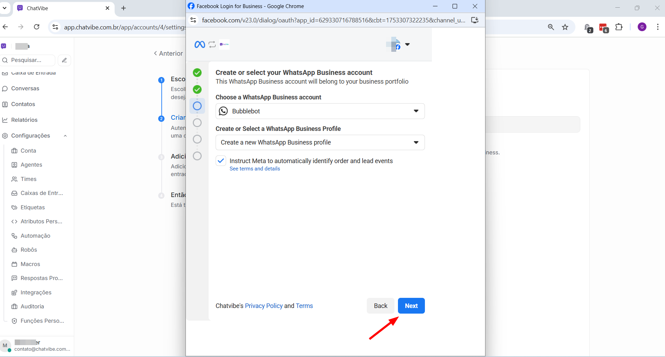Screen dimensions: 665x357
Task: Click the extension icon with badge 2
Action: (x=588, y=28)
